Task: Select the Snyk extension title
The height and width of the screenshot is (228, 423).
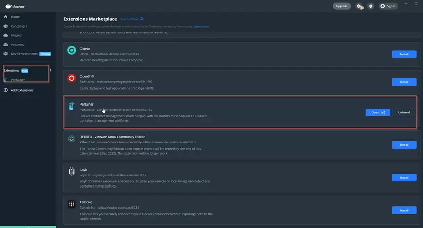Action: click(83, 170)
